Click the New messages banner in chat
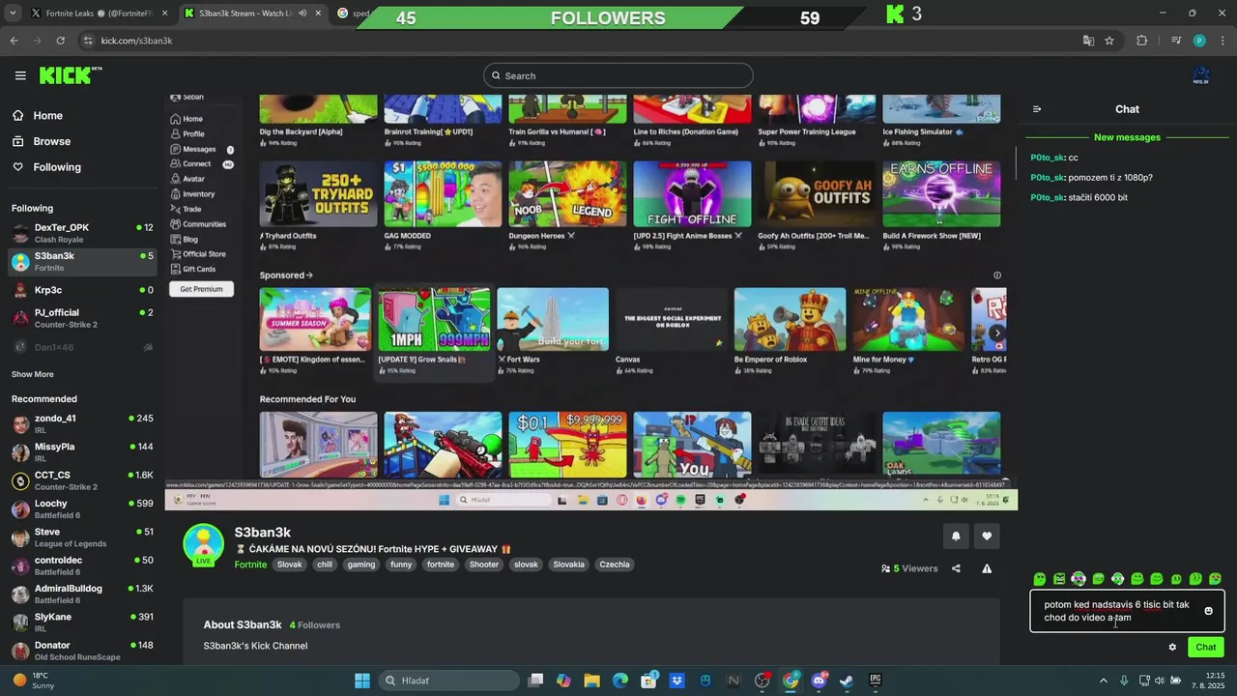The image size is (1237, 696). (1127, 137)
